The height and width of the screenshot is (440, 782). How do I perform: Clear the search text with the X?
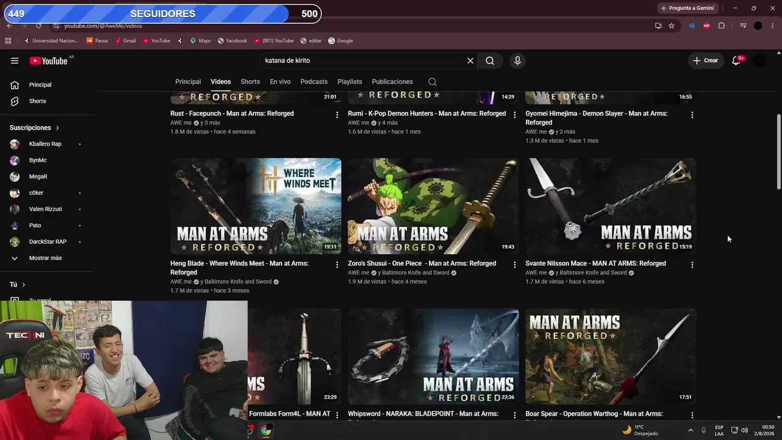[x=470, y=61]
